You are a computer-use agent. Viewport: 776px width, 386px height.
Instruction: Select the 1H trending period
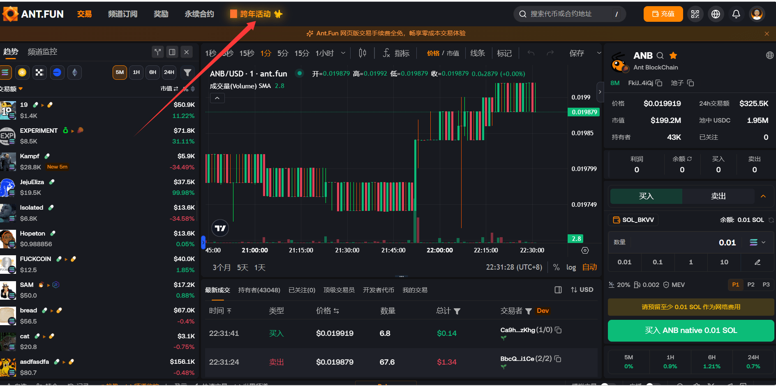click(x=136, y=72)
